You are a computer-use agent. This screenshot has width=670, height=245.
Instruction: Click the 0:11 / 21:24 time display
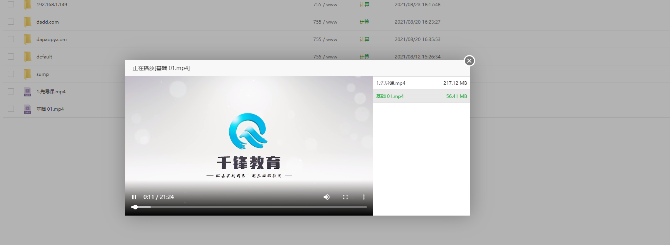click(x=159, y=197)
